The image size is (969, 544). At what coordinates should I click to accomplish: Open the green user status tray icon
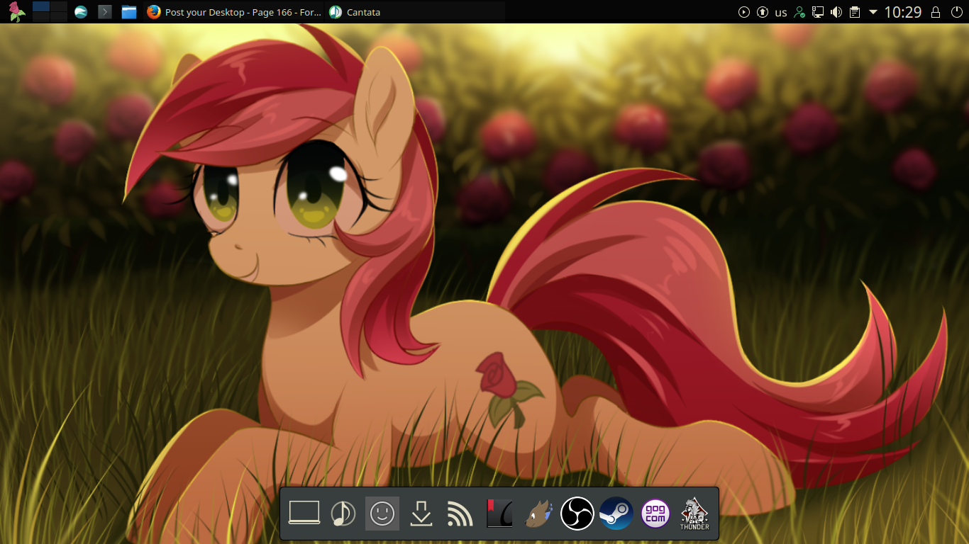tap(799, 12)
